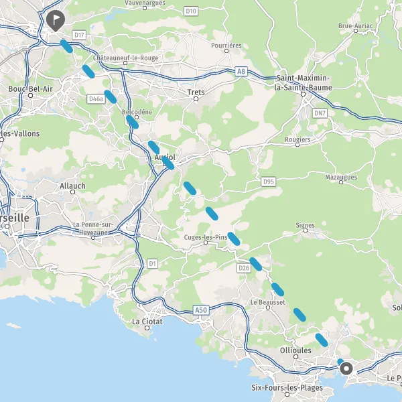
Task: Click the dashed route segment near Belcodène
Action: (132, 122)
